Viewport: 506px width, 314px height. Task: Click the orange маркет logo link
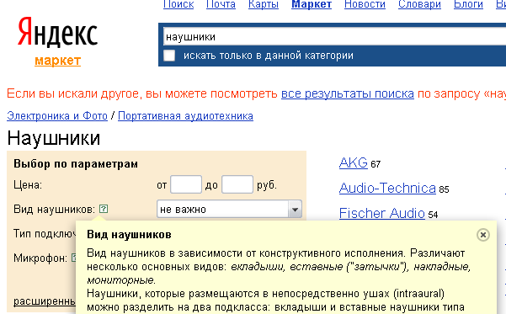click(x=57, y=61)
